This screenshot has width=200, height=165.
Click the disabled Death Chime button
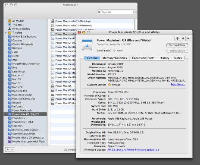[177, 51]
